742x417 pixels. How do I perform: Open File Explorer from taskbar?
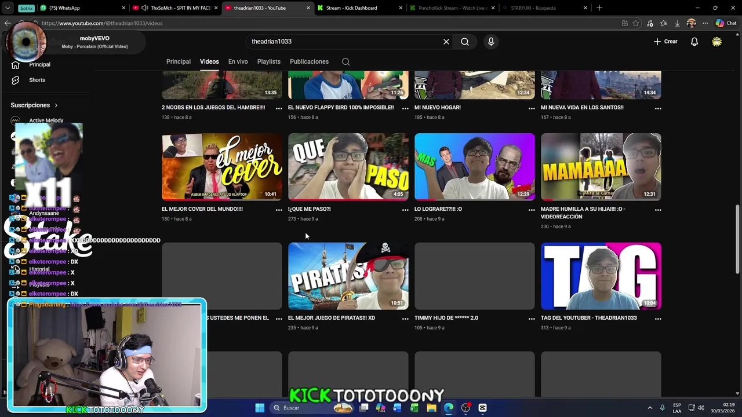[x=431, y=408]
